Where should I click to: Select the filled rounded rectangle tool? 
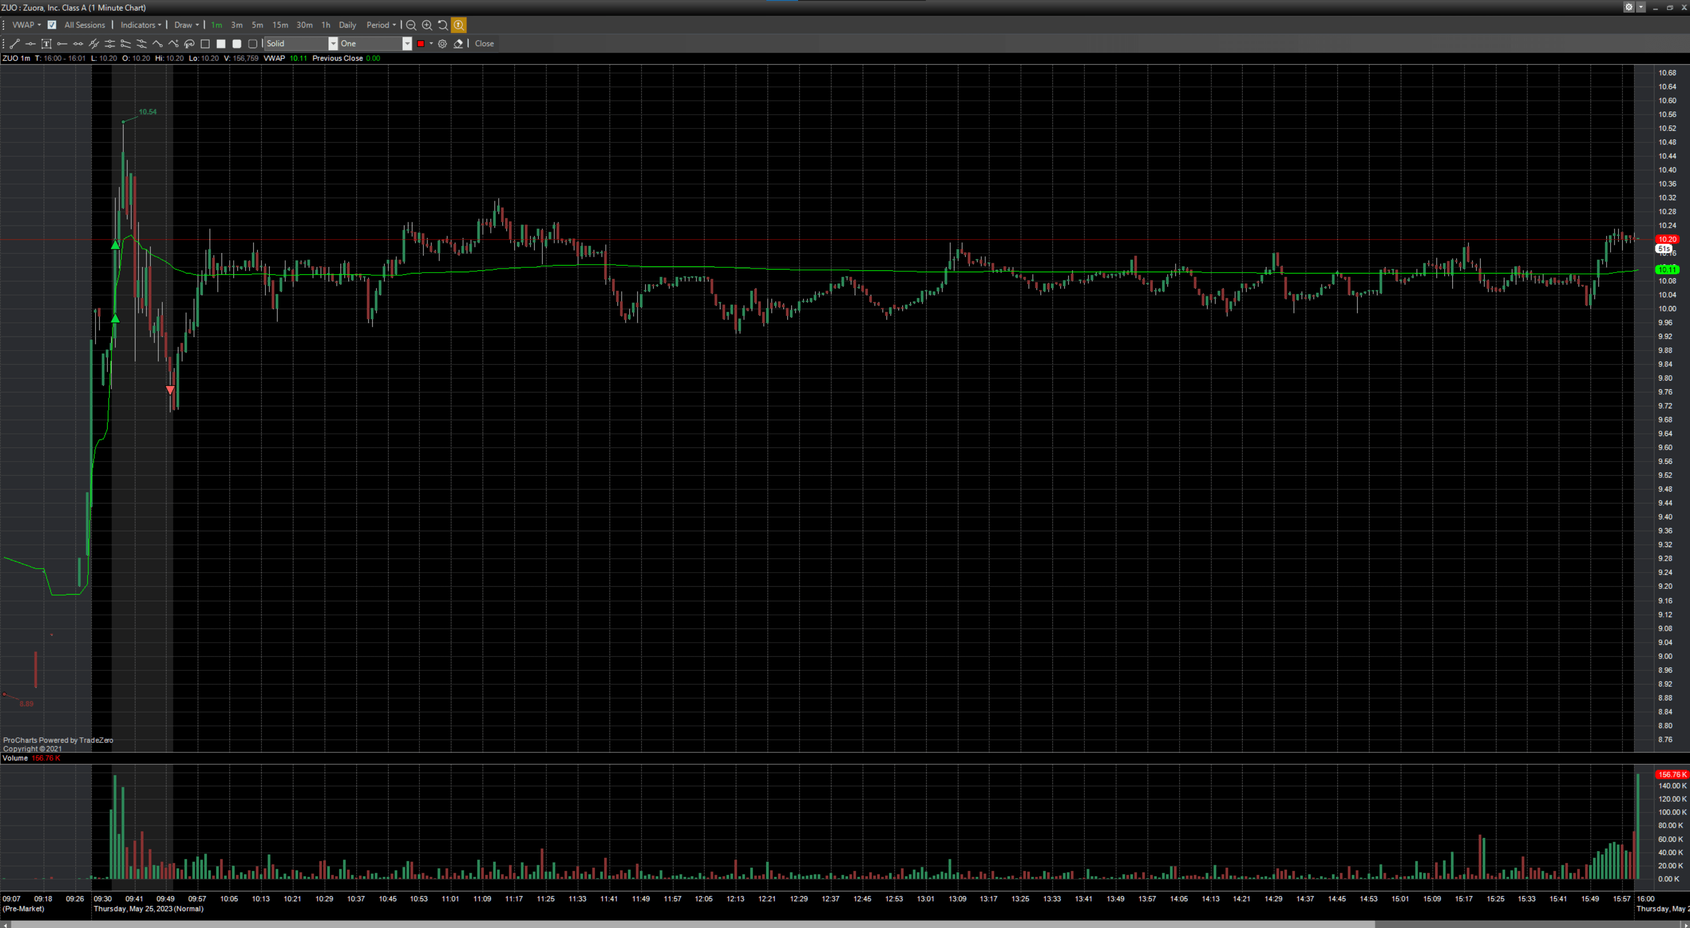pos(237,44)
